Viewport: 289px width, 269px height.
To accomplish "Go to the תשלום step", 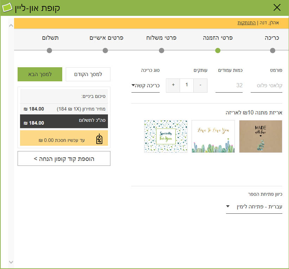I will pos(50,38).
